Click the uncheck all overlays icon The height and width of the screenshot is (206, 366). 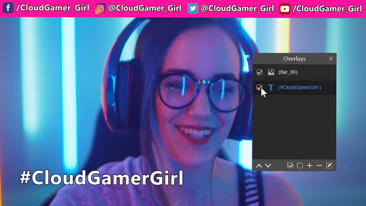tap(300, 165)
